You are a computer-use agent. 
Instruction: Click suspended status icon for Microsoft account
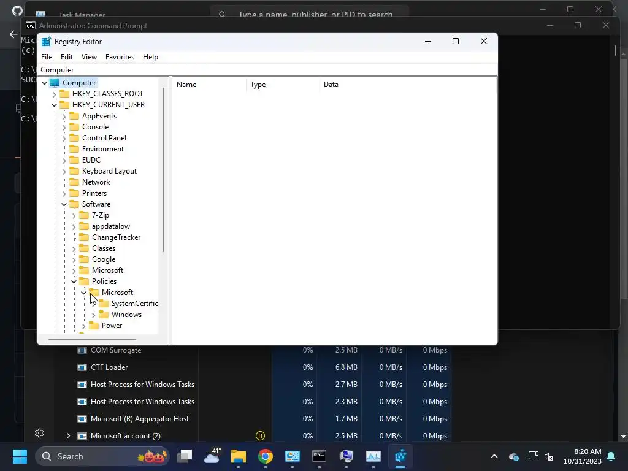tap(260, 436)
